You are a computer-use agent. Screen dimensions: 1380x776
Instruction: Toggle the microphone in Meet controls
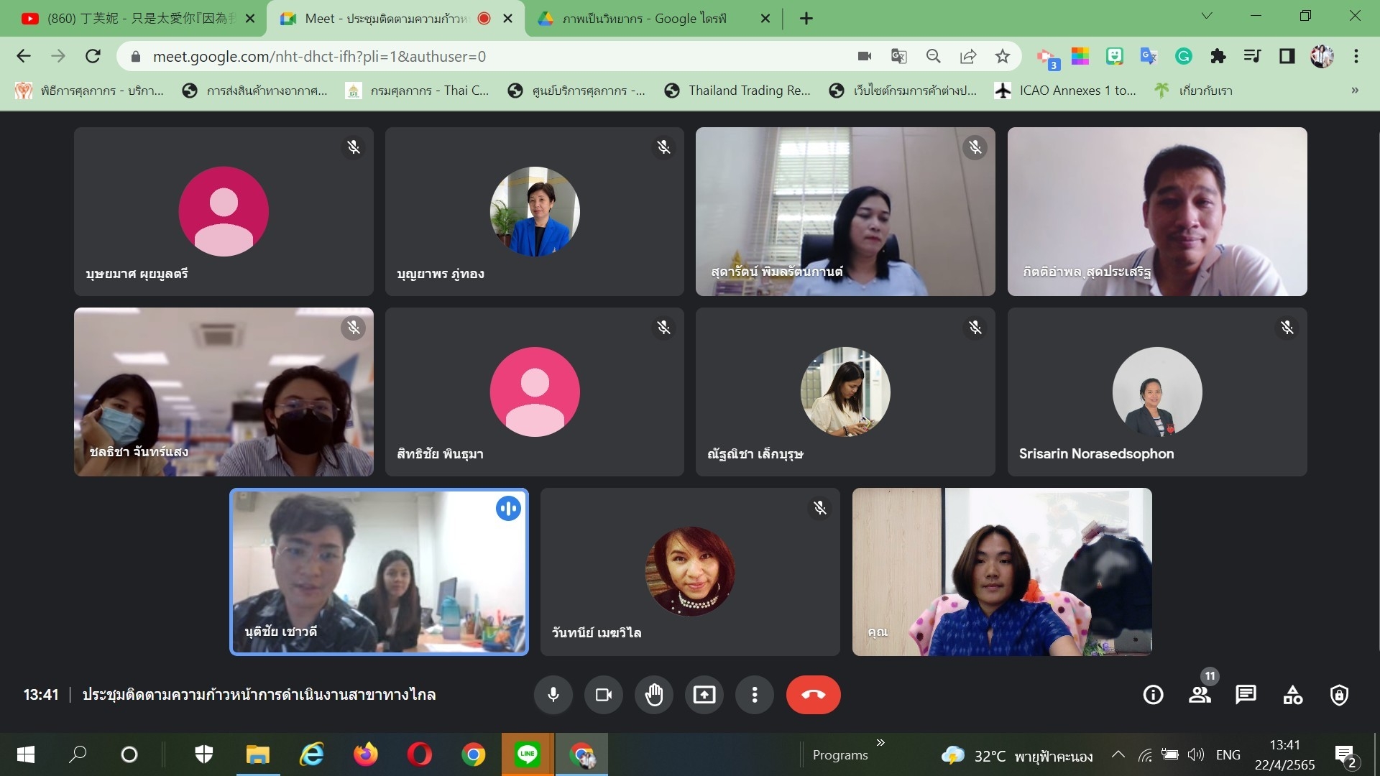click(553, 695)
